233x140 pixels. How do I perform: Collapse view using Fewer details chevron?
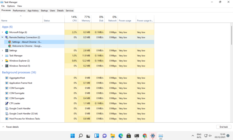point(3,127)
